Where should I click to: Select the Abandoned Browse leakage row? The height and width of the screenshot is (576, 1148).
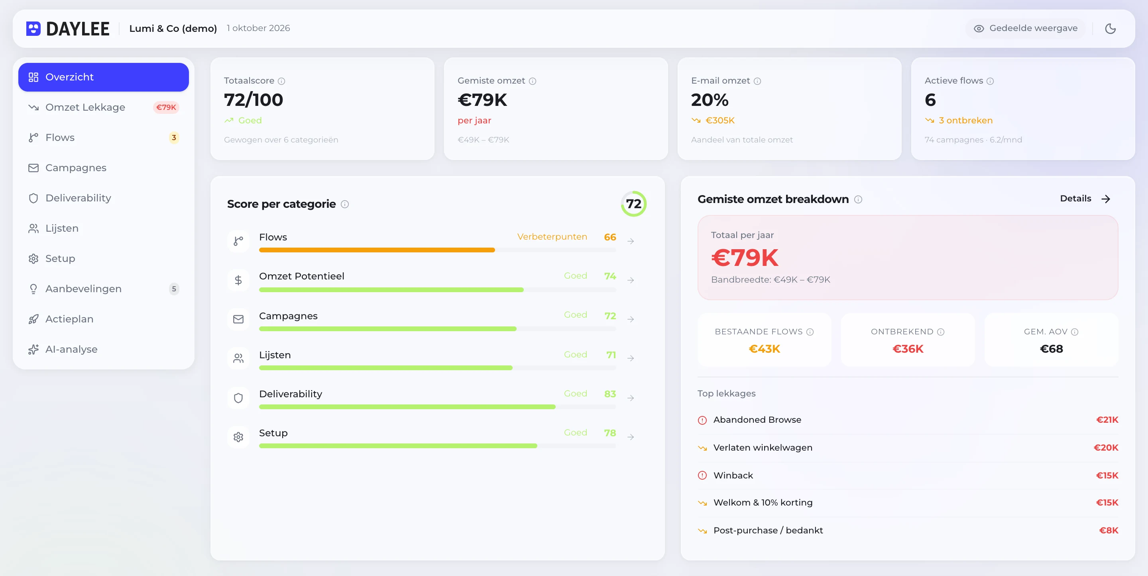pyautogui.click(x=908, y=420)
